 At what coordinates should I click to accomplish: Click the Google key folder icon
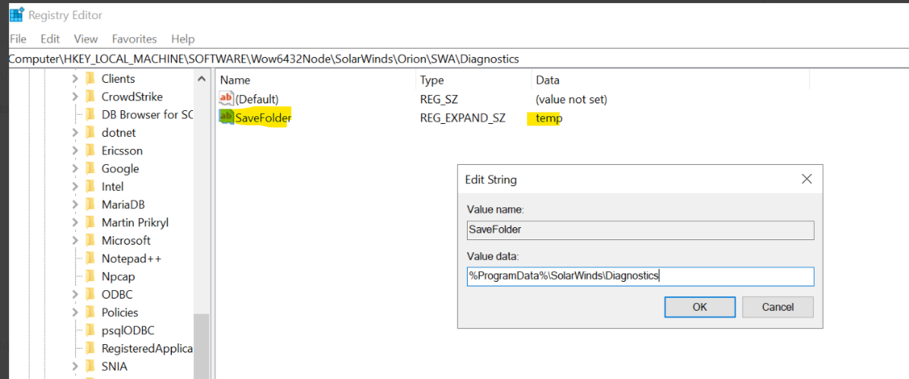point(90,169)
